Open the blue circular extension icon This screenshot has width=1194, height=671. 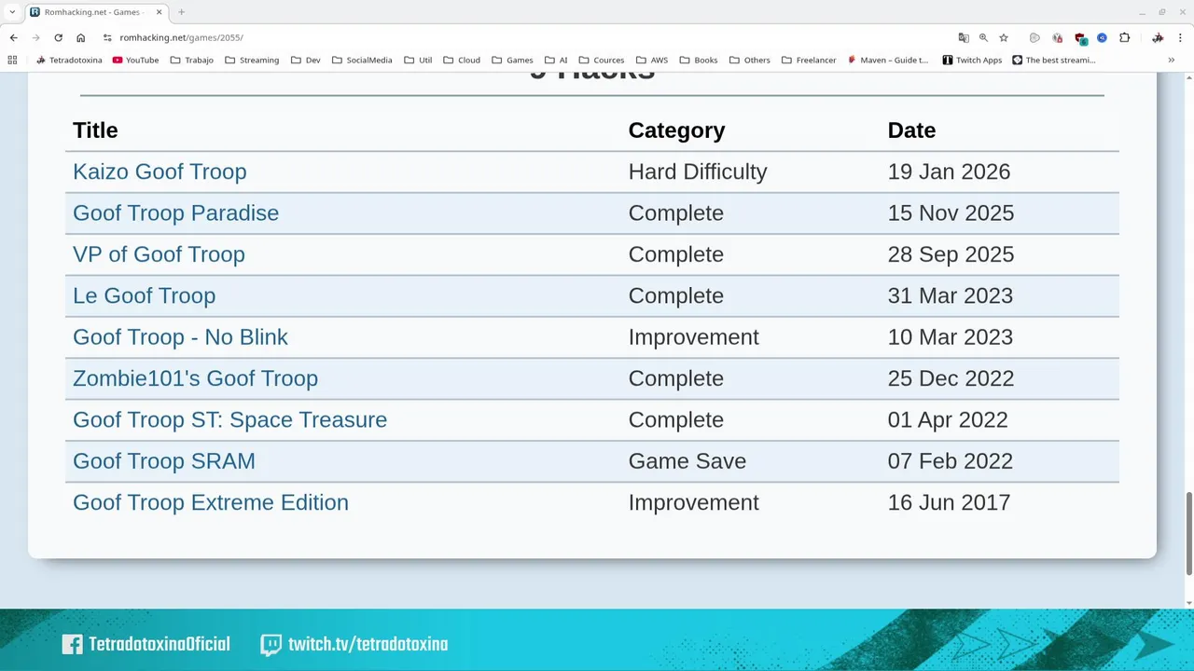pyautogui.click(x=1102, y=37)
